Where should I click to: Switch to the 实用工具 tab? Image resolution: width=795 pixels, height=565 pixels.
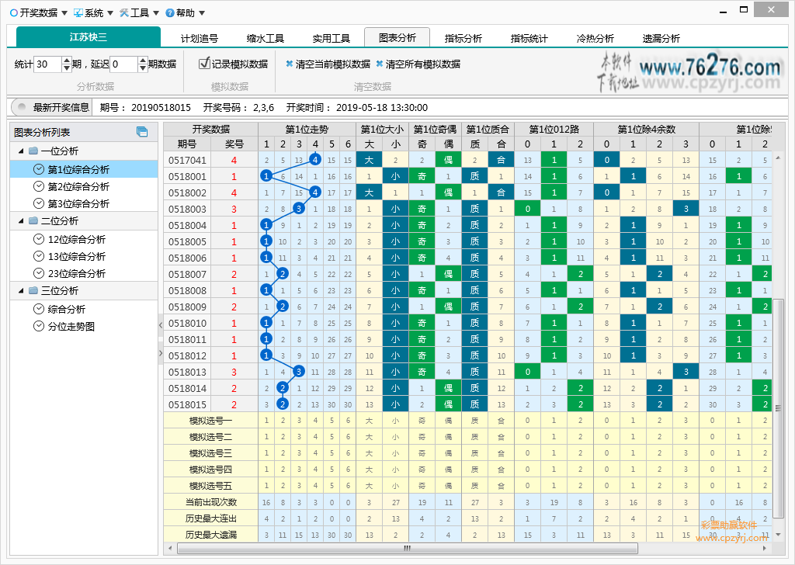[331, 38]
